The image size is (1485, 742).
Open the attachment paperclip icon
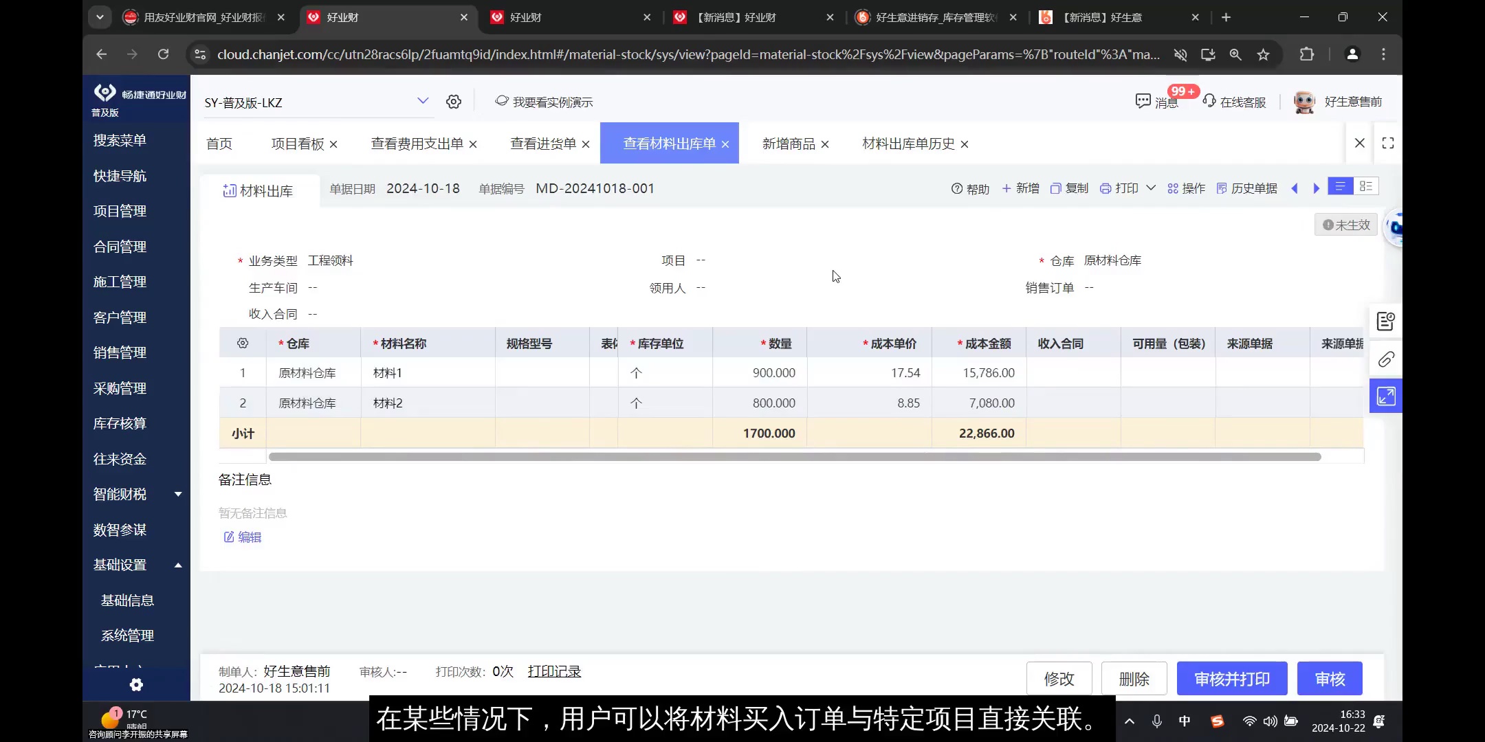click(1386, 359)
